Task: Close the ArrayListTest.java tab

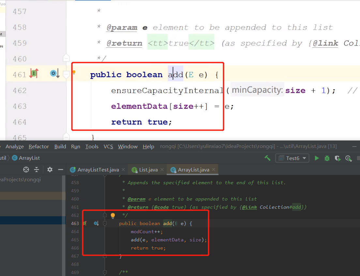Action: [x=123, y=170]
